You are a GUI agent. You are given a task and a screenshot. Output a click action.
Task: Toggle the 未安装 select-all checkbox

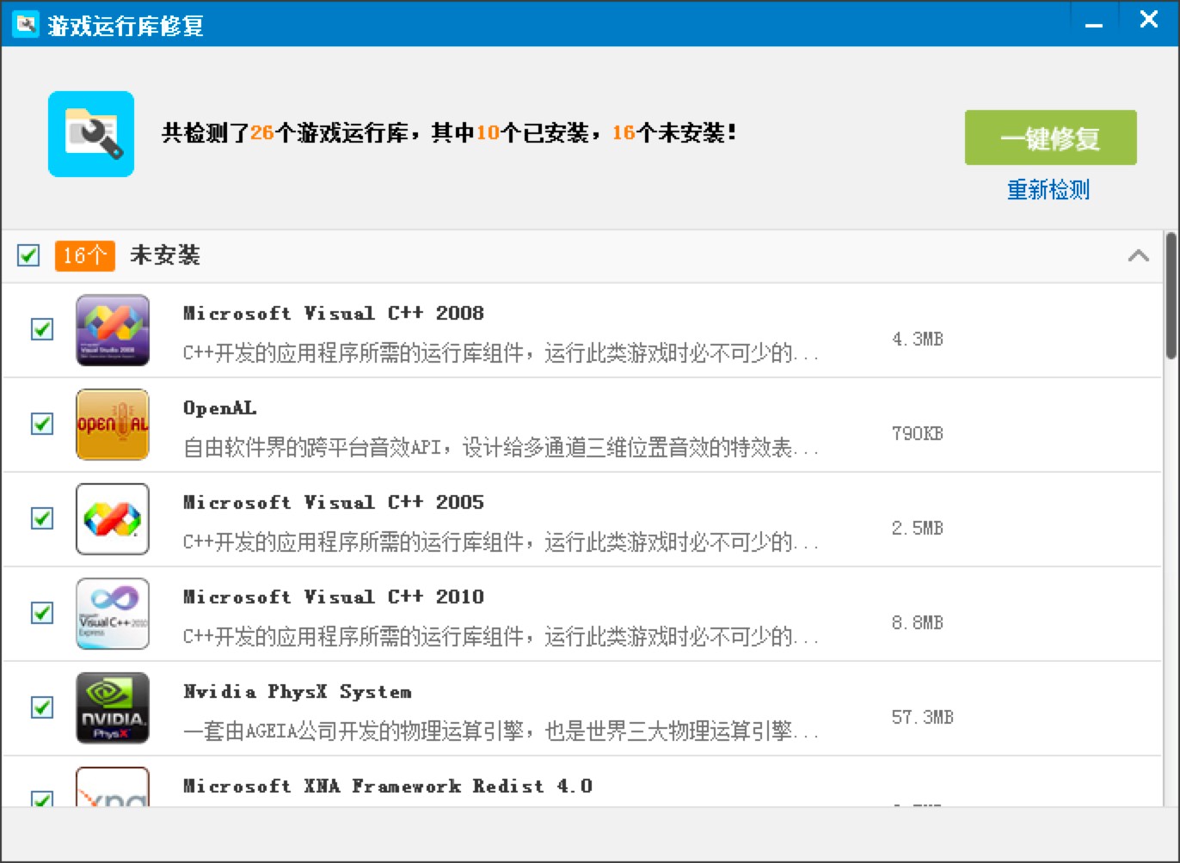tap(28, 255)
